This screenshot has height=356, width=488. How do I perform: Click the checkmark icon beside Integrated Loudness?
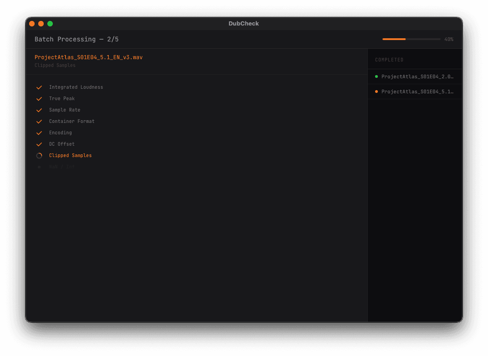[x=39, y=87]
